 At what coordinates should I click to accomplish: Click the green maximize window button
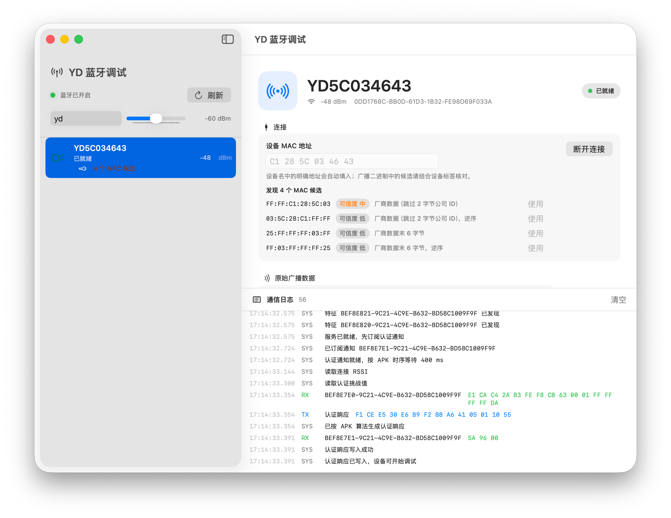pyautogui.click(x=79, y=39)
